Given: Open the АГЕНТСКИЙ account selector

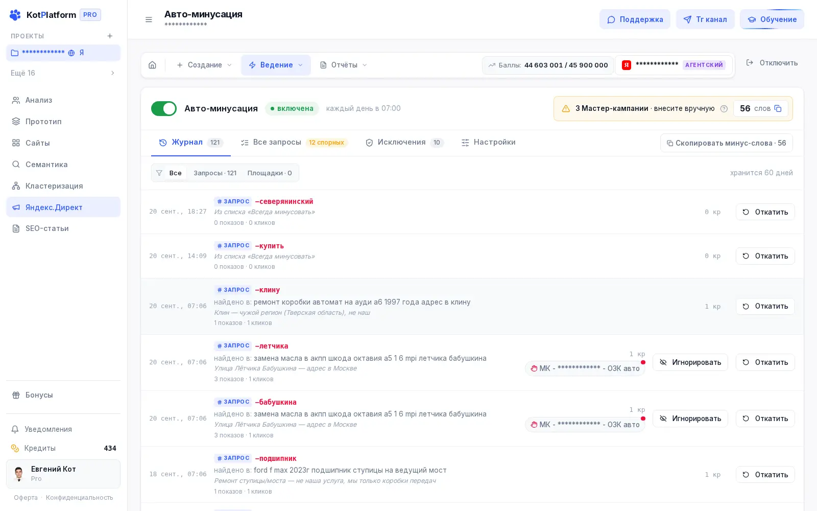Looking at the screenshot, I should (674, 65).
